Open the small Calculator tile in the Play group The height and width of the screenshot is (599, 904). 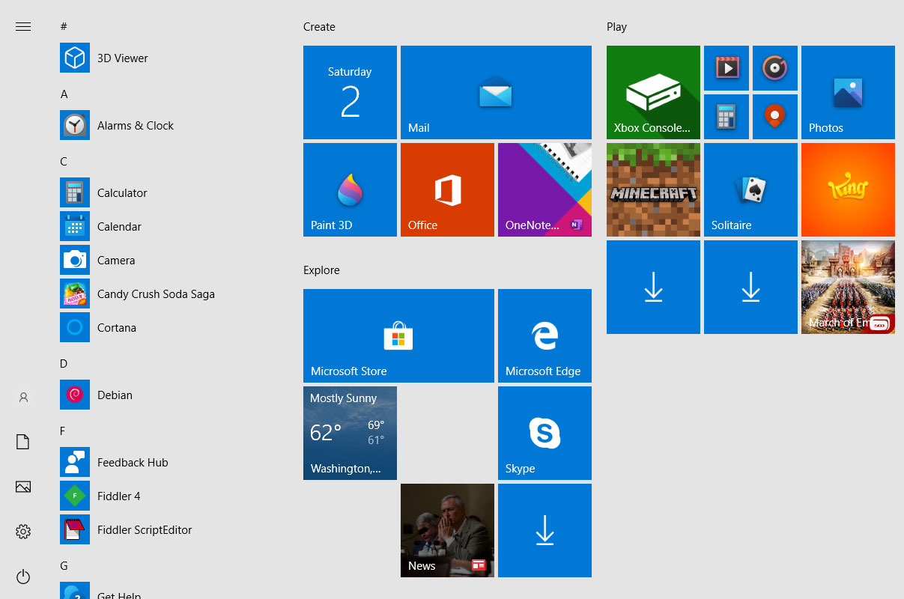coord(726,117)
